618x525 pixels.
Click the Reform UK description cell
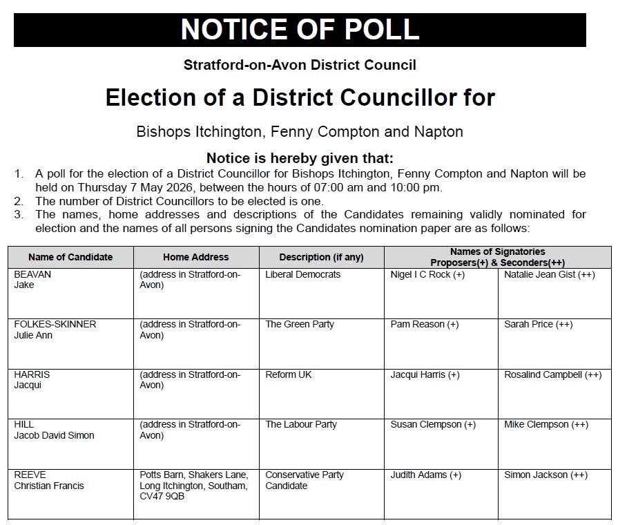[289, 374]
